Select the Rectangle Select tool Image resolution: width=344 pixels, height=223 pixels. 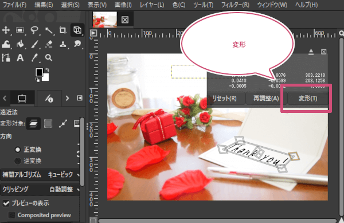click(20, 30)
